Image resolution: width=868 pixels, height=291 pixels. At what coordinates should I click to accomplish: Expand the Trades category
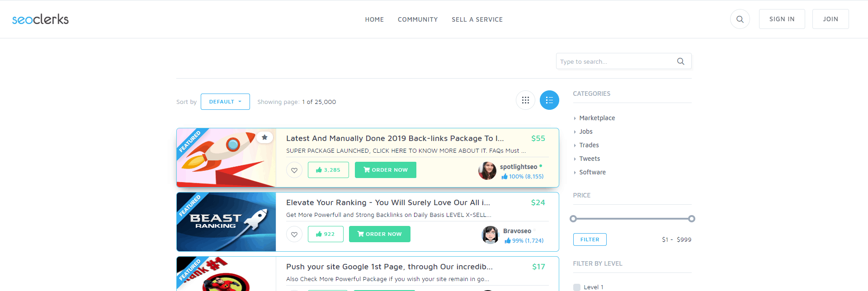tap(589, 145)
